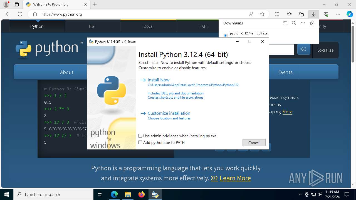Show hidden system tray icons

pyautogui.click(x=300, y=194)
